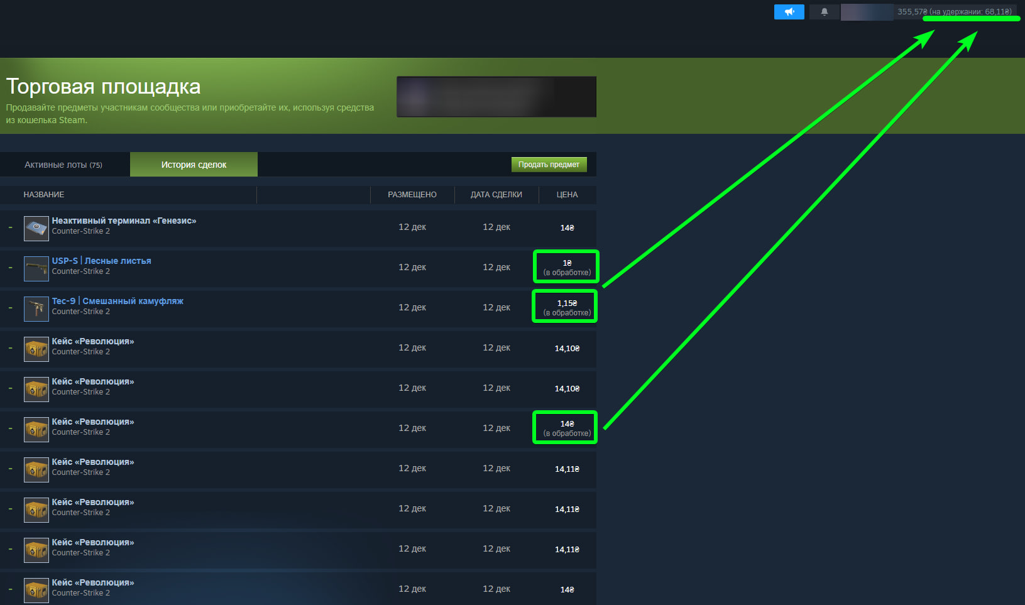Click the ДАТА СДЕЛКИ column header
The image size is (1025, 605).
click(x=496, y=195)
